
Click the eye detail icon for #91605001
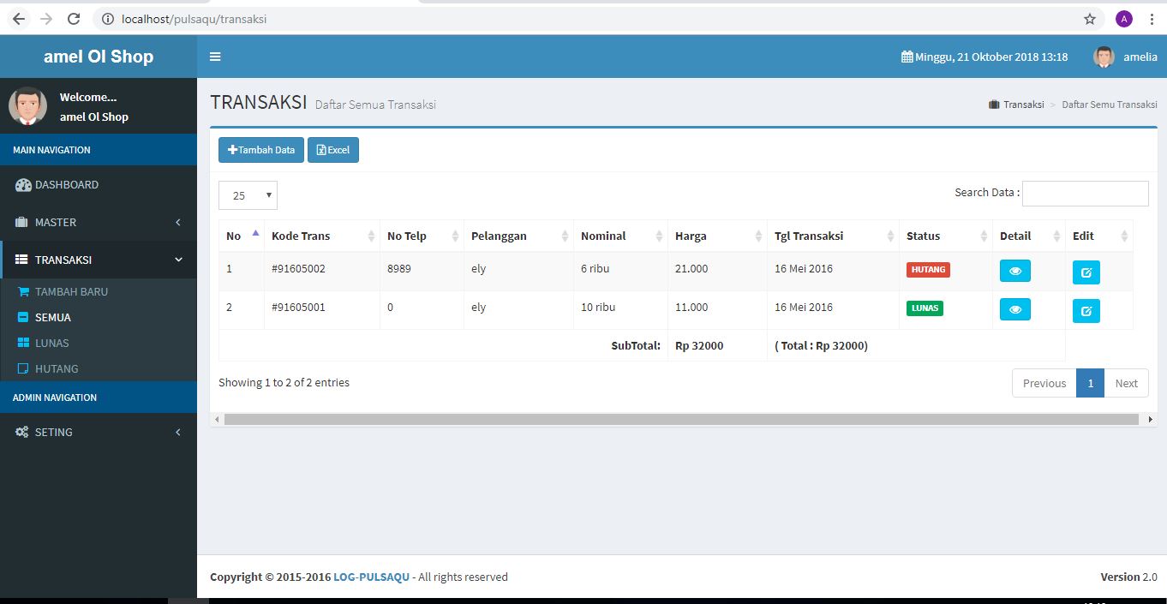(x=1014, y=309)
